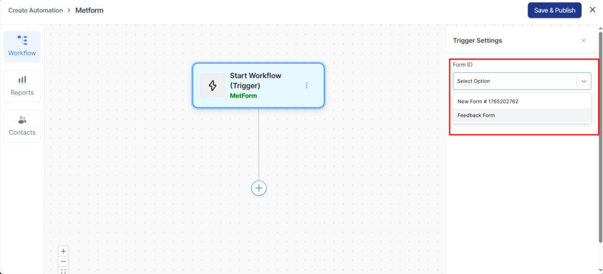This screenshot has height=274, width=603.
Task: Fit the workflow canvas to view
Action: (64, 270)
